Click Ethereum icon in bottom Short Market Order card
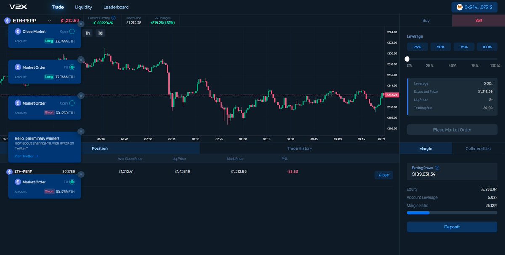 point(18,182)
